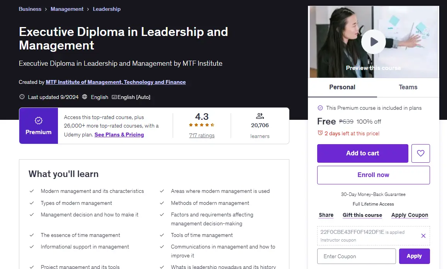Switch to the Personal tab
This screenshot has width=447, height=269.
[x=342, y=87]
